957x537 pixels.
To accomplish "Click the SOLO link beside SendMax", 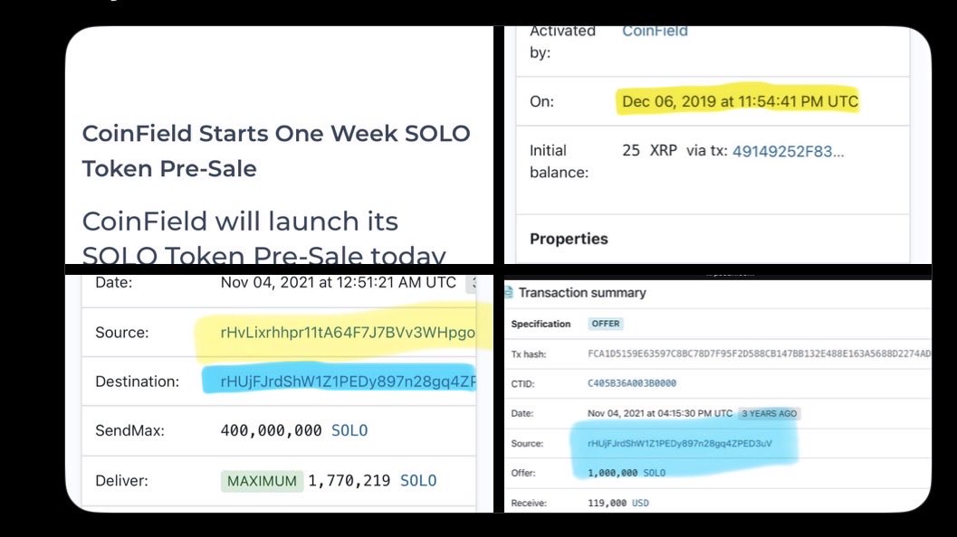I will (x=349, y=430).
